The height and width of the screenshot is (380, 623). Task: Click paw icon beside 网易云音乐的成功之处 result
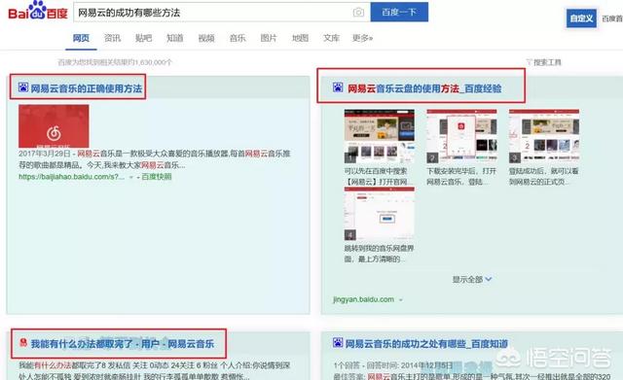tap(338, 342)
